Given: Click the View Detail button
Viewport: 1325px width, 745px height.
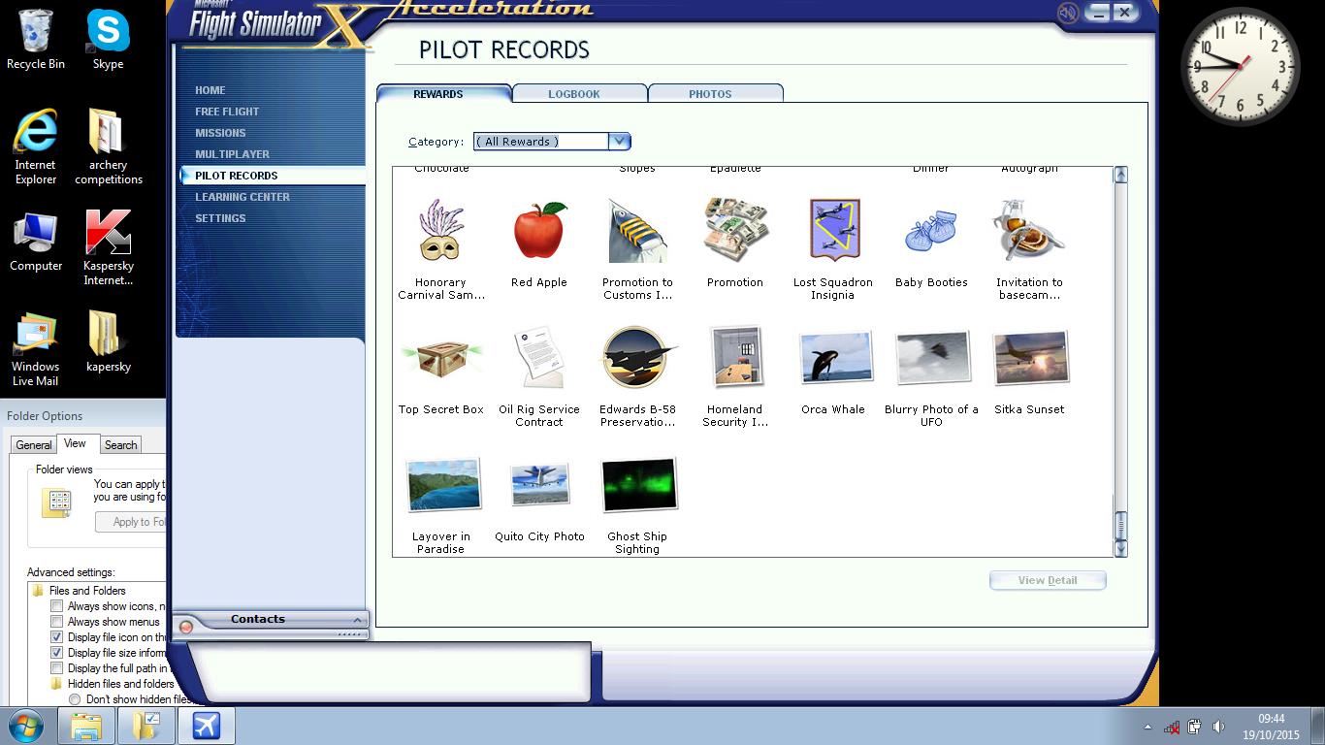Looking at the screenshot, I should click(x=1048, y=580).
